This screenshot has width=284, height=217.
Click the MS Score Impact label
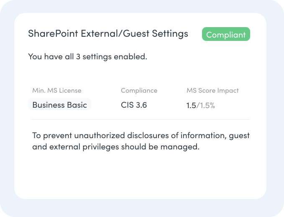212,91
